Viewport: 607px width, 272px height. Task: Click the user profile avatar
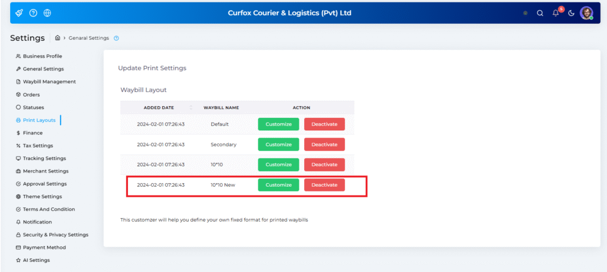click(586, 13)
